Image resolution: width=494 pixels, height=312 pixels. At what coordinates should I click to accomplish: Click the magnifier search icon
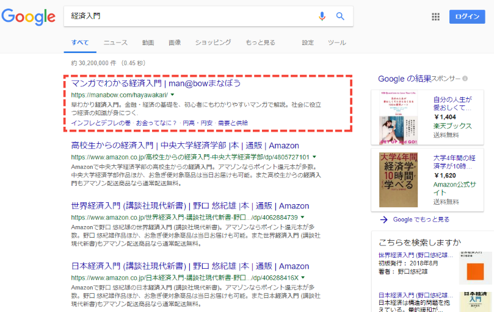coord(340,16)
